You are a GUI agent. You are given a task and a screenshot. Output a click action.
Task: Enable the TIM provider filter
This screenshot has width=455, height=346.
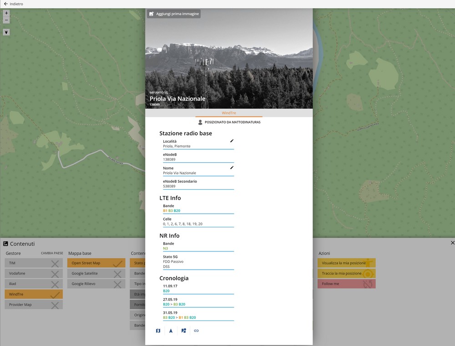34,263
